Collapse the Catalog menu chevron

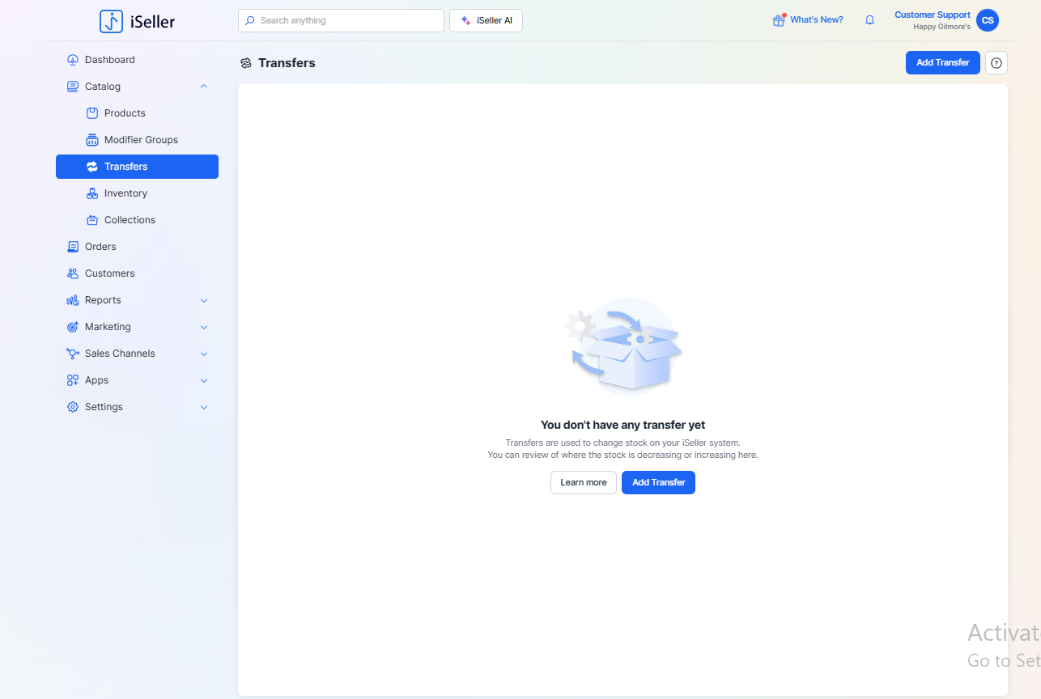[204, 87]
